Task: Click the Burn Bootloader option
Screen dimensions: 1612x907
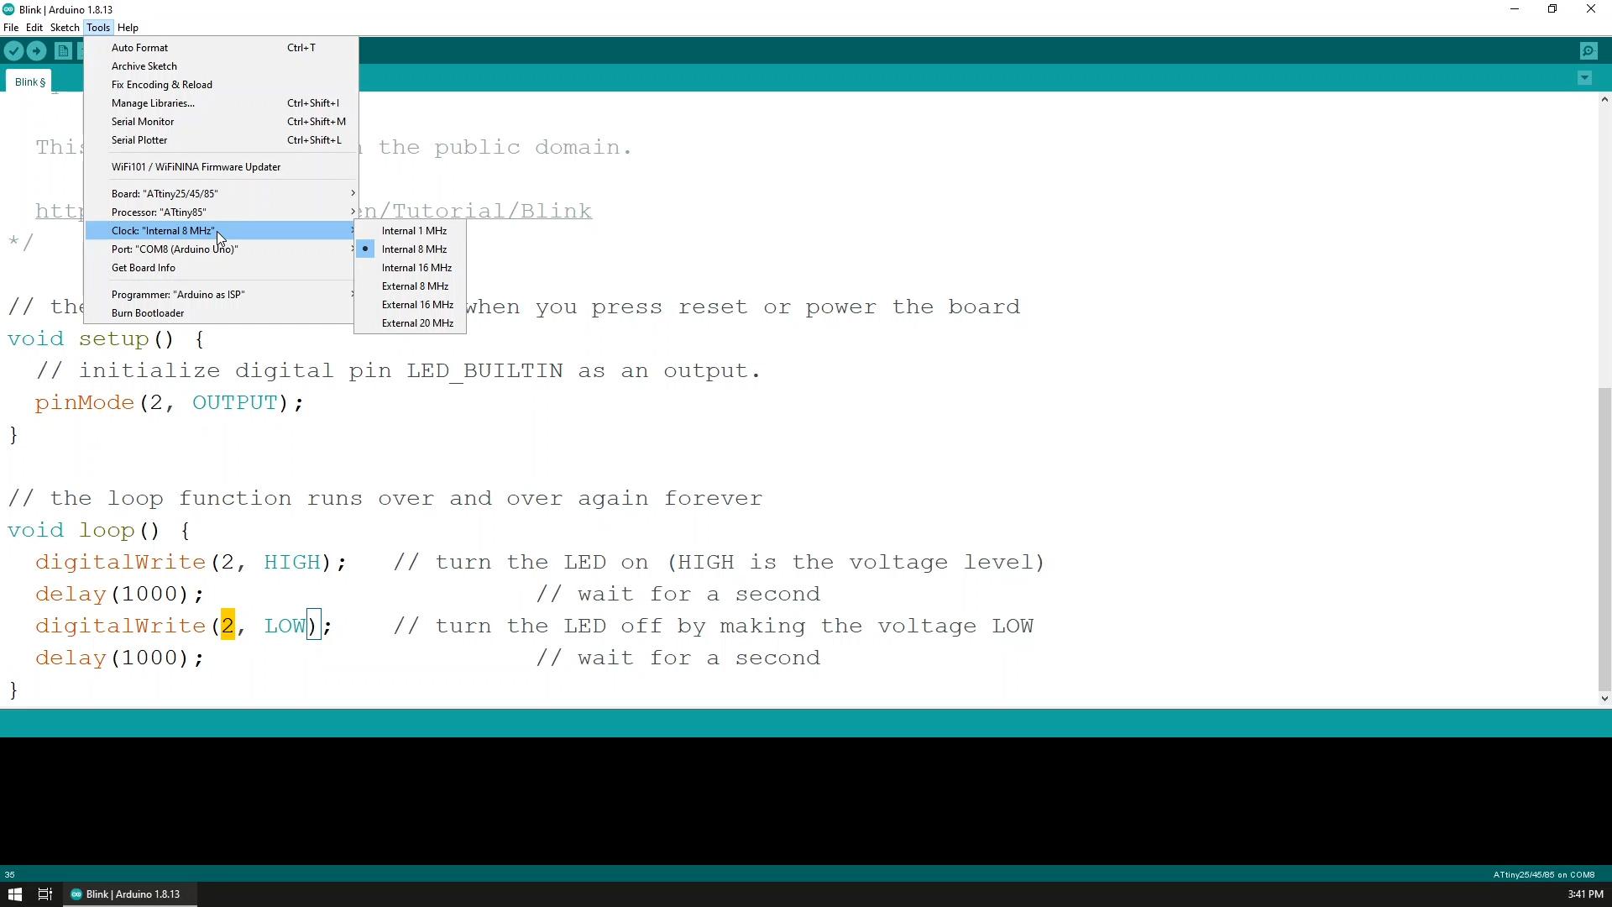Action: point(149,312)
